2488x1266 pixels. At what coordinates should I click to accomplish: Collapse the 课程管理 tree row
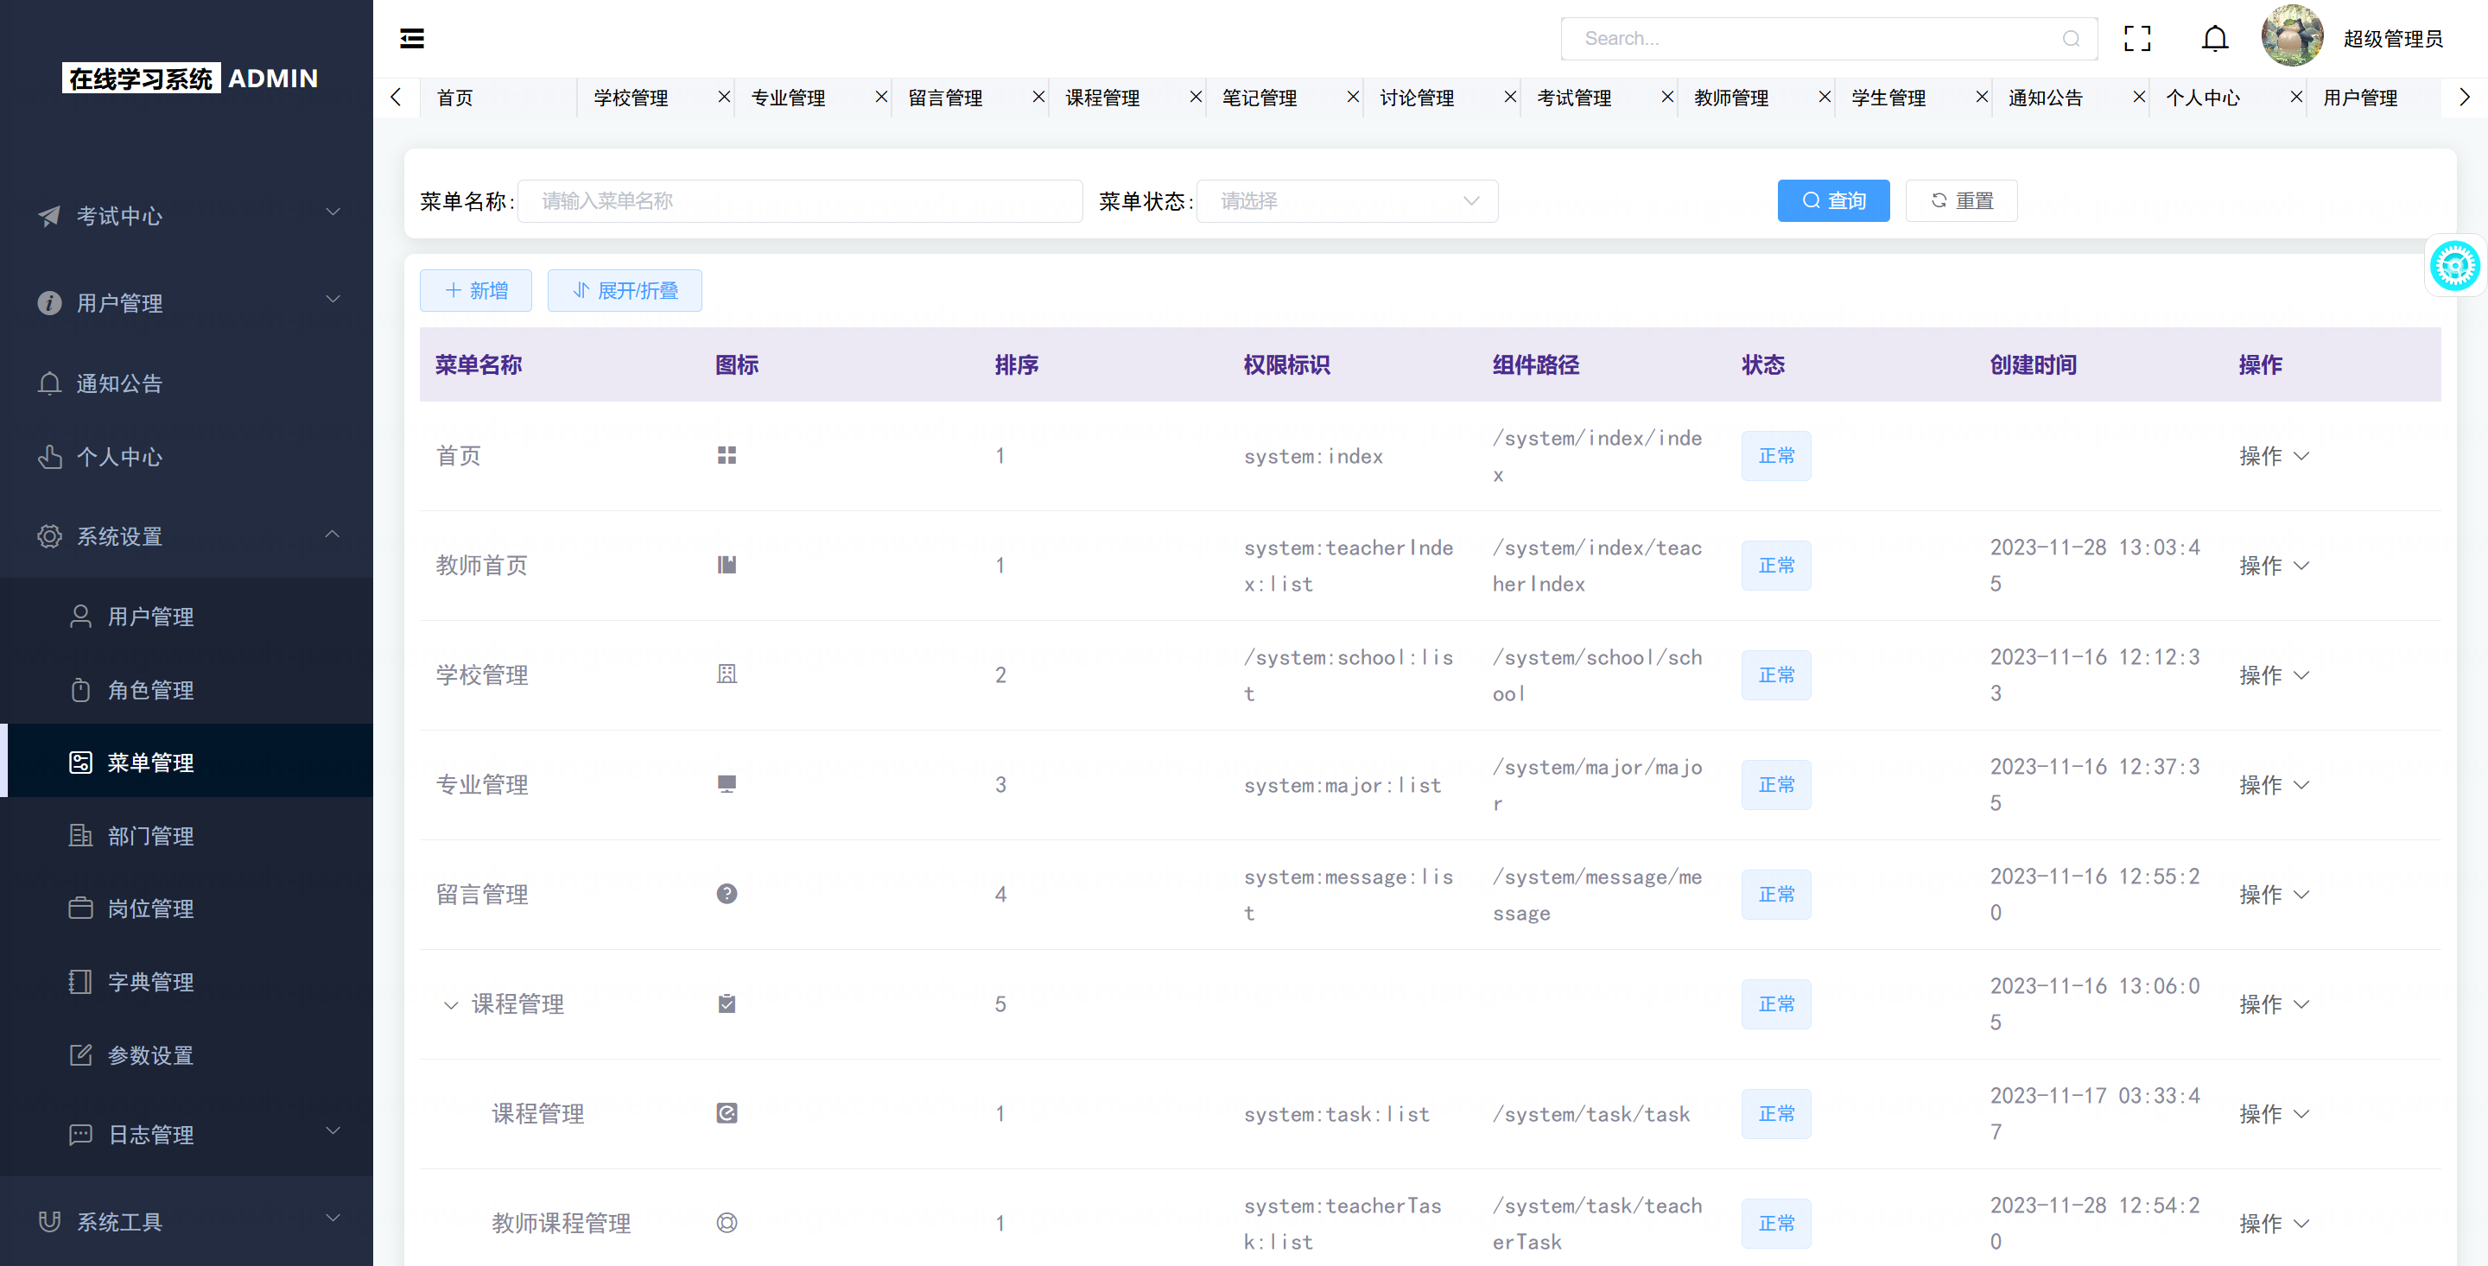point(450,1005)
